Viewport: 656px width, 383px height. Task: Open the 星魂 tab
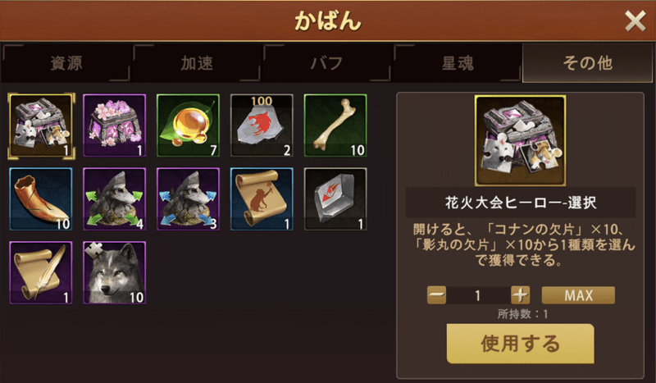[x=458, y=63]
